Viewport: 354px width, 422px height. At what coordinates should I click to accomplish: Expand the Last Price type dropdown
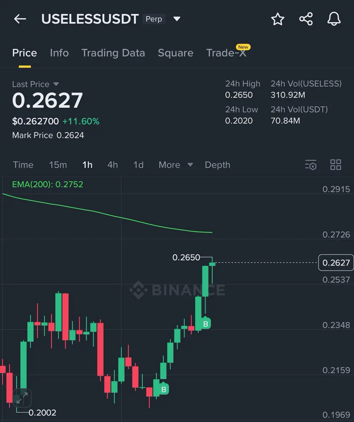coord(56,84)
